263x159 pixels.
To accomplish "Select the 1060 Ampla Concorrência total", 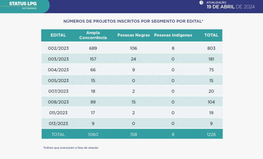I will point(93,134).
